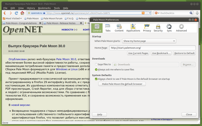Open the DuckDuckGo search engine selector

157,13
